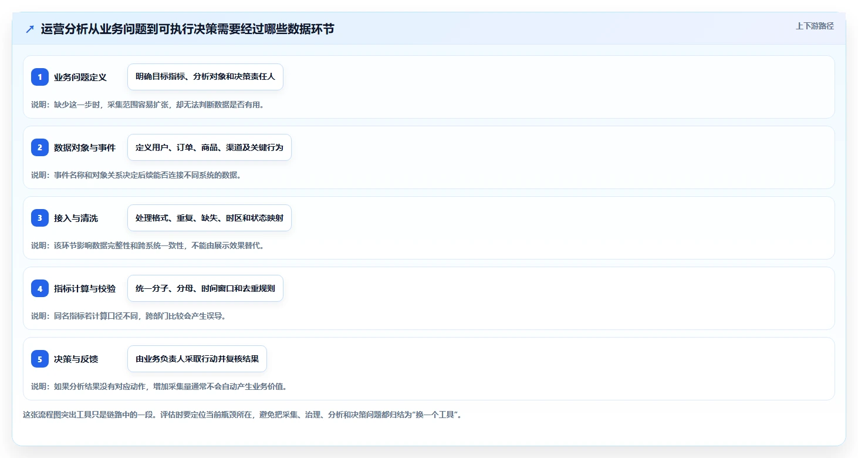Select the 数据对象与事件 step title
The height and width of the screenshot is (458, 858).
tap(85, 147)
